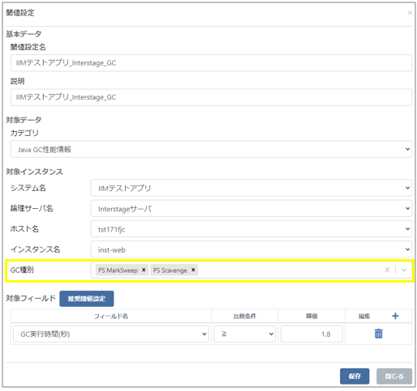Click the 対象インスタンス heading
This screenshot has height=391, width=417.
coord(34,172)
